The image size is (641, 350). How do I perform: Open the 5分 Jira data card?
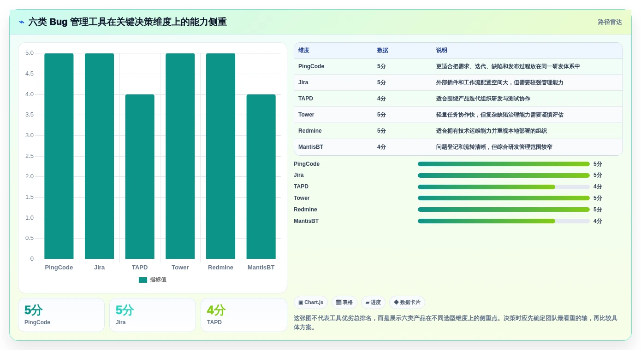(x=153, y=315)
